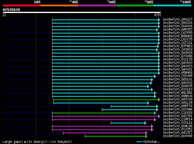
Task: Click the UniRef100_A5BHE6 label
Action: (178, 73)
